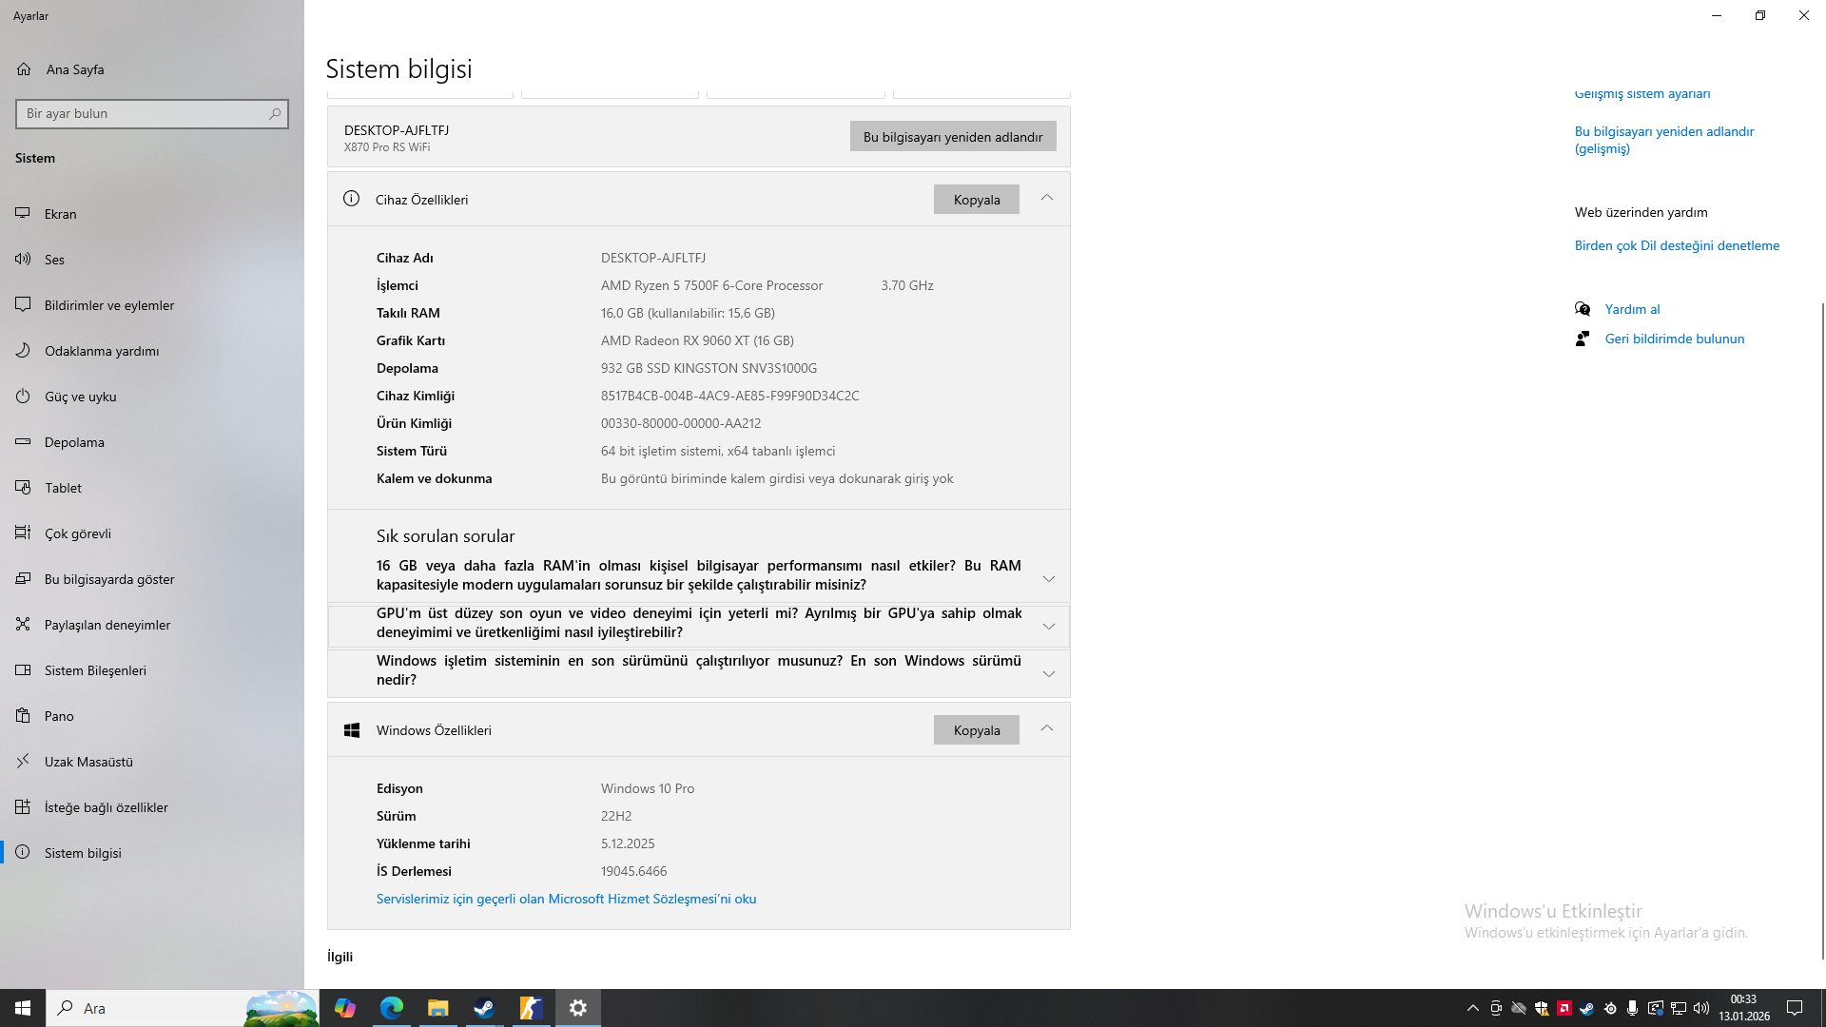Viewport: 1826px width, 1027px height.
Task: Copy Windows specs with Windows Özellikleri Kopyala
Action: pos(977,730)
